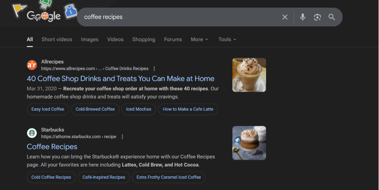
Task: Click the Allrecipes site name
Action: (x=53, y=62)
